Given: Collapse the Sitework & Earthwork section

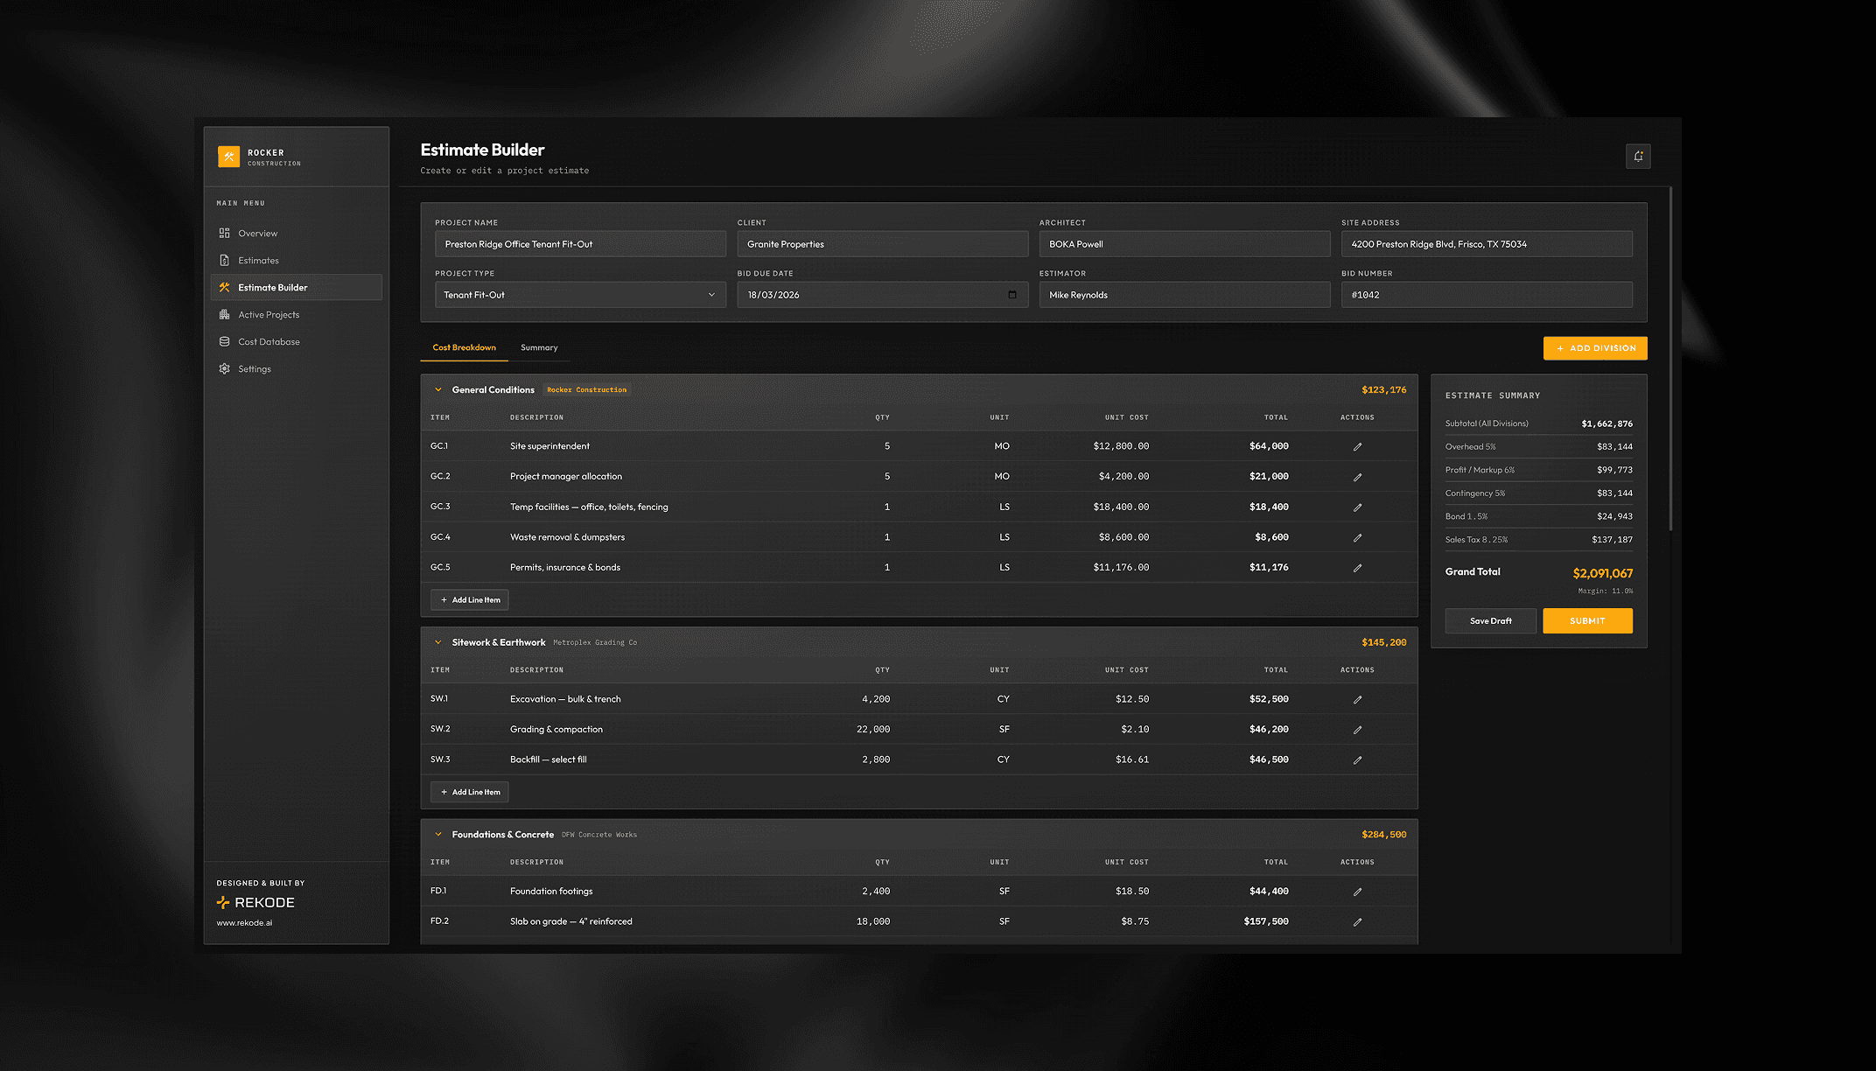Looking at the screenshot, I should click(438, 642).
